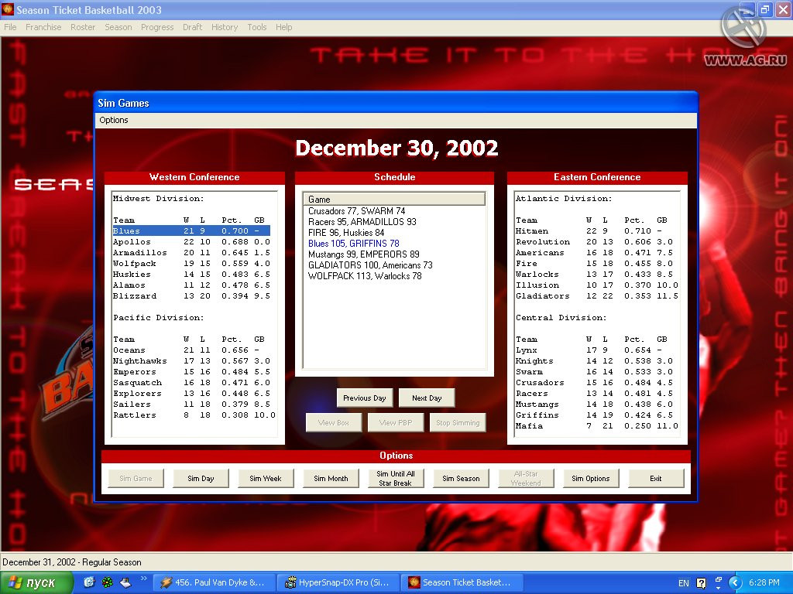
Task: Click the Next Day button
Action: (x=427, y=398)
